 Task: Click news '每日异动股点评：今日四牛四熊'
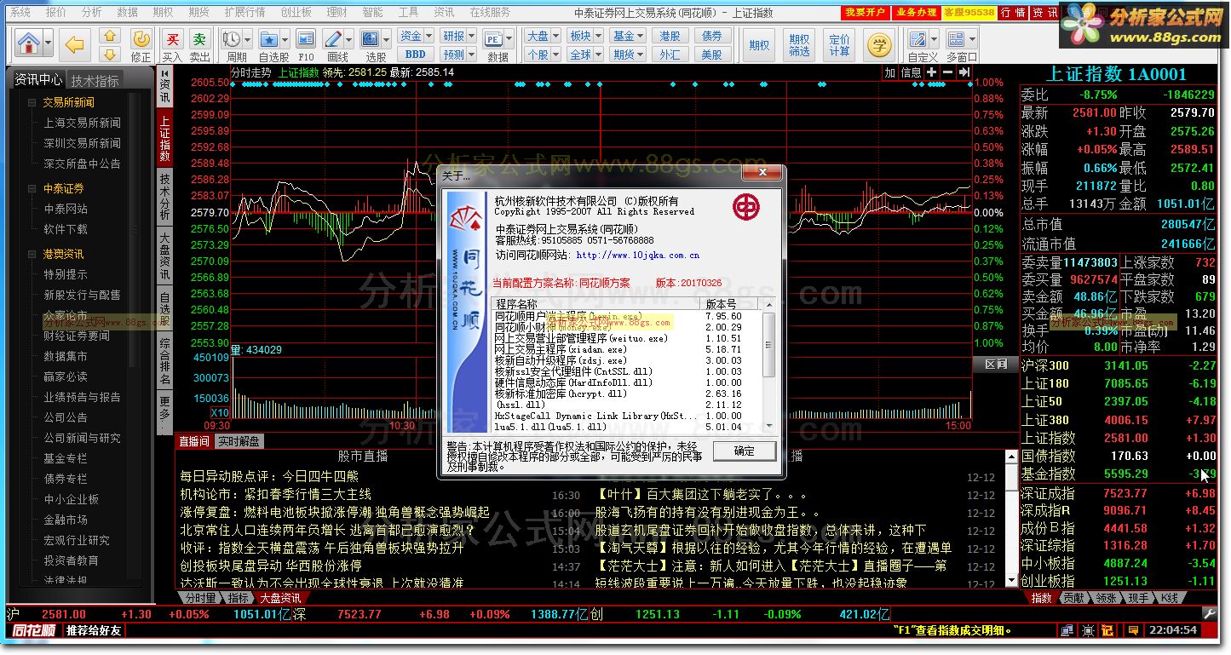(x=269, y=476)
